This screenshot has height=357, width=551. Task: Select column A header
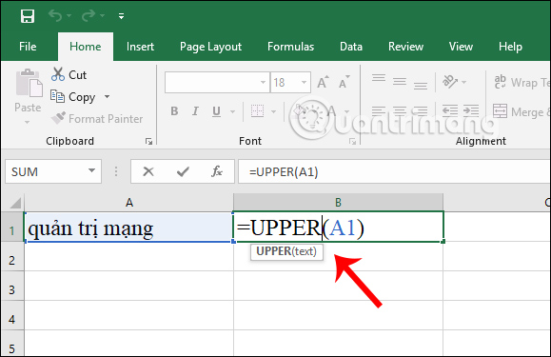coord(129,203)
